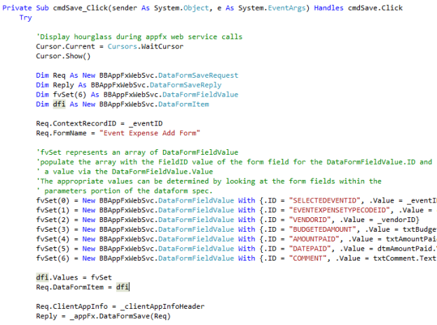The image size is (437, 325).
Task: Click the DataFormSaveRequest type name
Action: [198, 75]
